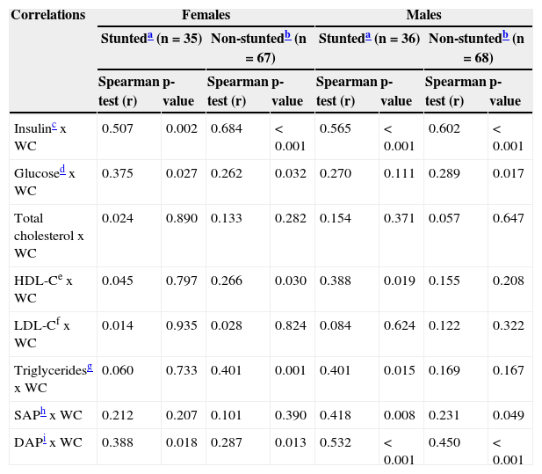This screenshot has width=542, height=474.
Task: Click the 0.418 value in SAP row
Action: 335,414
